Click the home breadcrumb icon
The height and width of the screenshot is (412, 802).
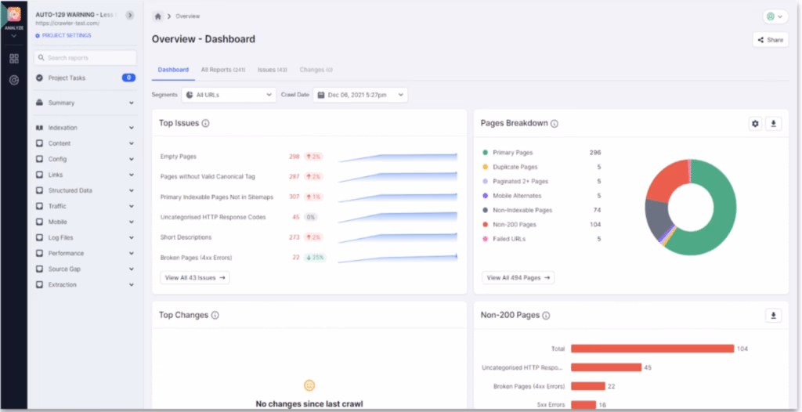coord(159,16)
